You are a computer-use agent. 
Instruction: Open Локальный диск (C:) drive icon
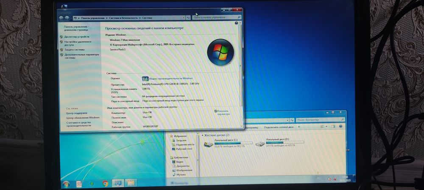click(208, 144)
